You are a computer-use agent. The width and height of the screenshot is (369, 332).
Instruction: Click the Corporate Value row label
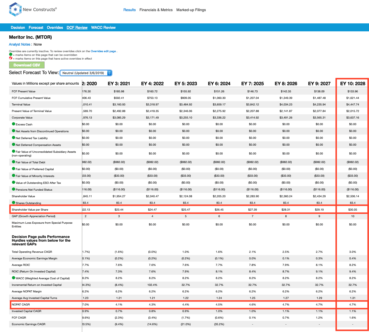[x=22, y=118]
